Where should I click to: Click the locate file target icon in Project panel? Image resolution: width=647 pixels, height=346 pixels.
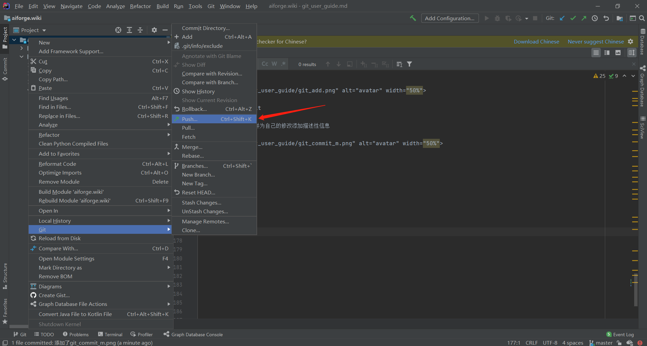[118, 30]
